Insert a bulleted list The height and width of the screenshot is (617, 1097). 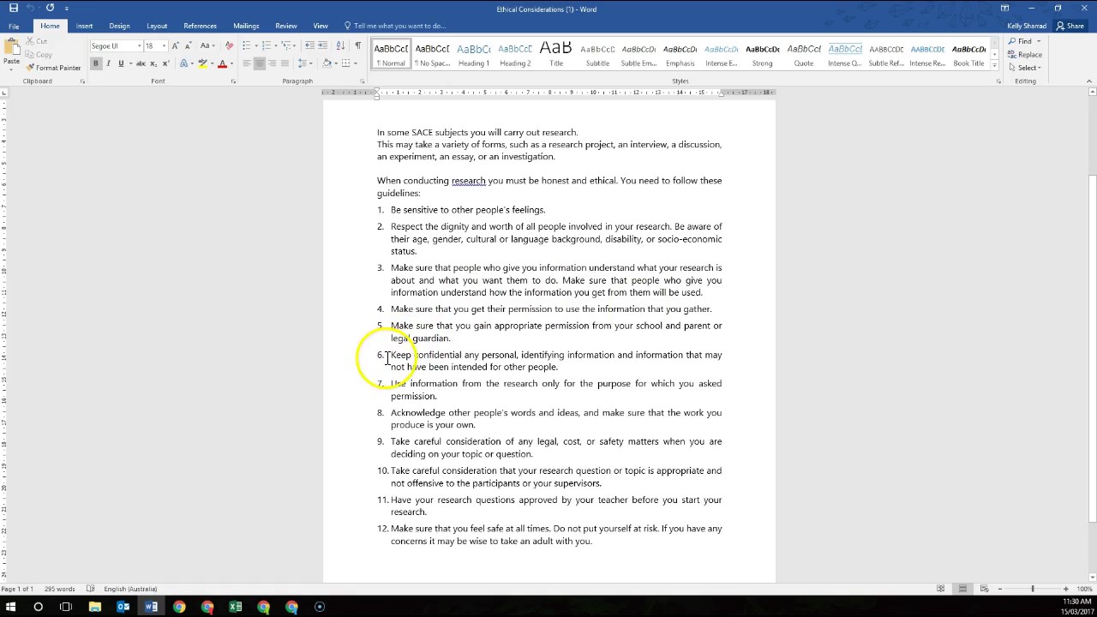click(x=246, y=45)
